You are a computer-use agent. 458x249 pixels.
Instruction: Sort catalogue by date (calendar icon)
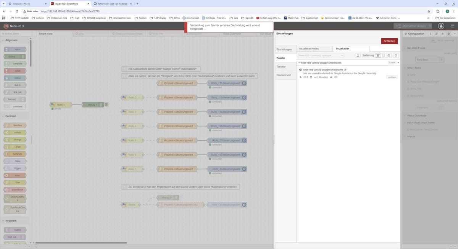[x=389, y=55]
